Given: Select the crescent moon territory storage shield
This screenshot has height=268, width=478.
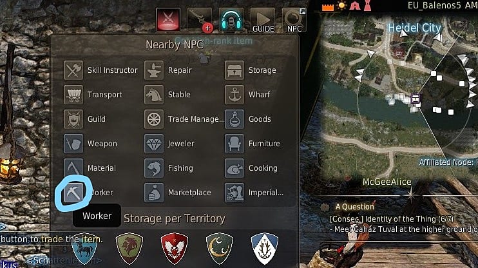Looking at the screenshot, I should click(x=219, y=248).
